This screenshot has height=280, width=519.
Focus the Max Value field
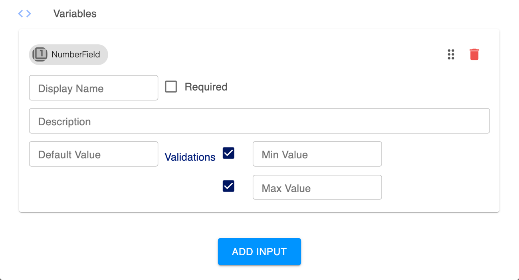(x=317, y=187)
